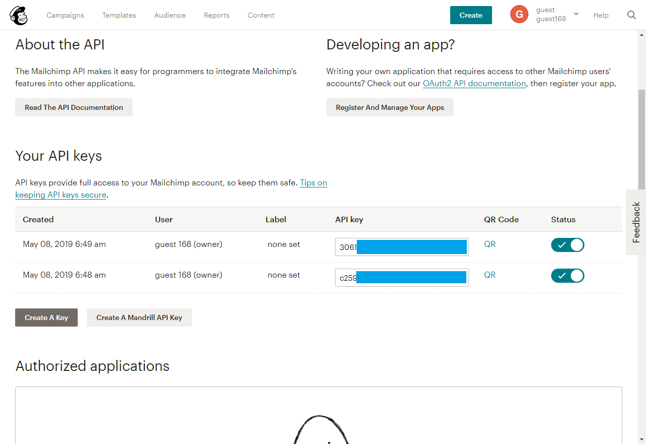The width and height of the screenshot is (646, 444).
Task: Click the User column header
Action: point(164,220)
